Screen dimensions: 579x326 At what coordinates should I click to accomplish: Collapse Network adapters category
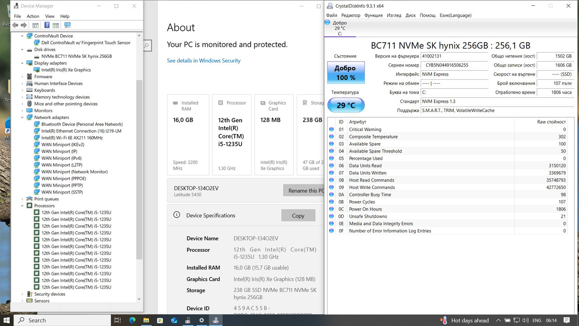[22, 117]
